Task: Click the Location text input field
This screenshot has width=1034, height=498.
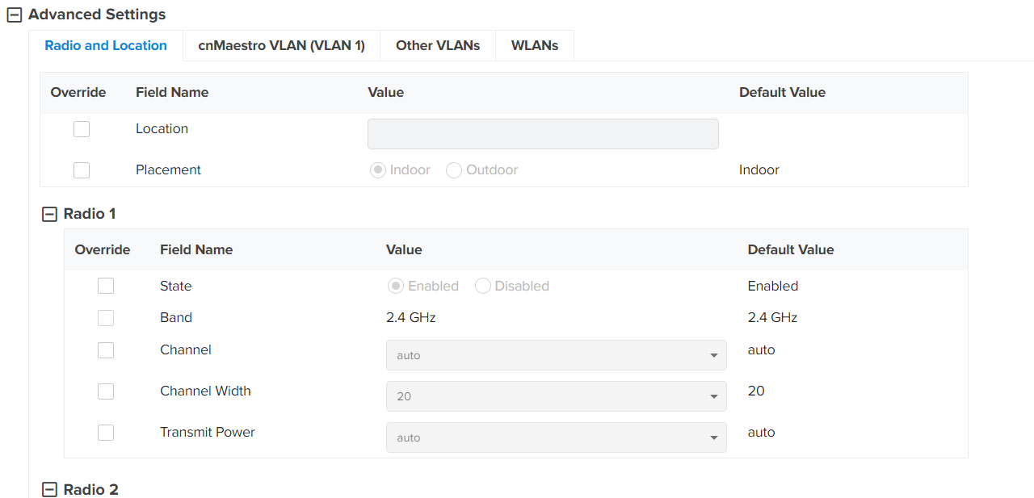Action: pos(543,134)
